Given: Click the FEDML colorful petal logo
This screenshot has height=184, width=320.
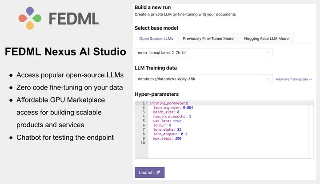Looking at the screenshot, I should click(29, 18).
